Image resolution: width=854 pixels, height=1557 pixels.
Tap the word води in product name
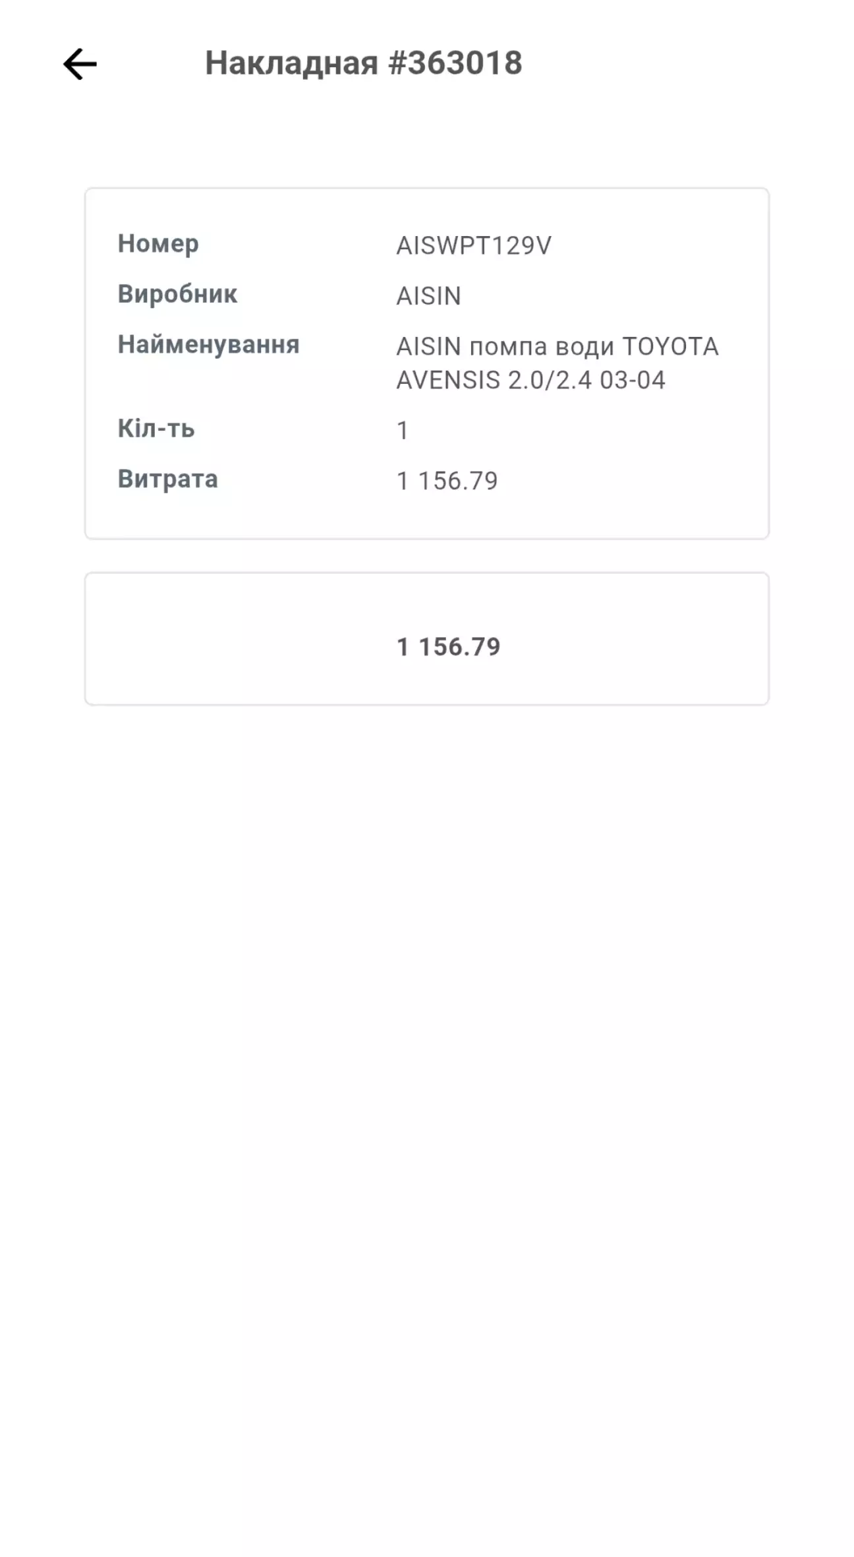click(x=584, y=347)
